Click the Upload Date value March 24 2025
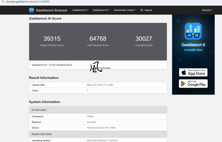 (x=100, y=85)
